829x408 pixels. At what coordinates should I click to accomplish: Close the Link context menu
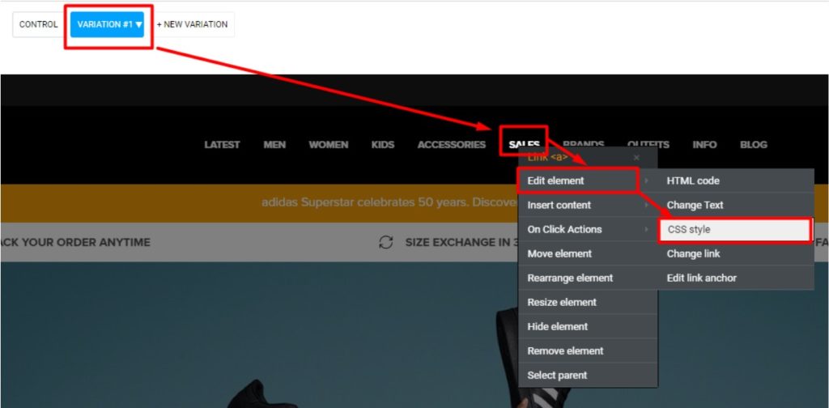636,157
